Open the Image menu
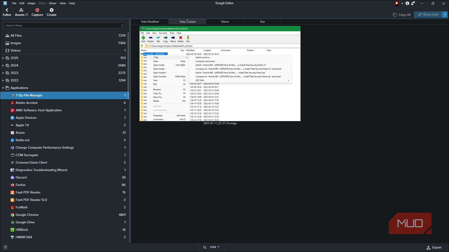The image size is (449, 252). pyautogui.click(x=31, y=3)
